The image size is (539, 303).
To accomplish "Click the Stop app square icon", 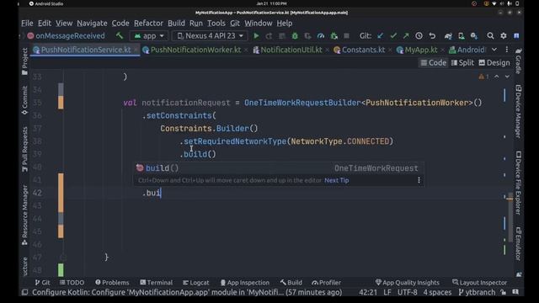I will (346, 35).
